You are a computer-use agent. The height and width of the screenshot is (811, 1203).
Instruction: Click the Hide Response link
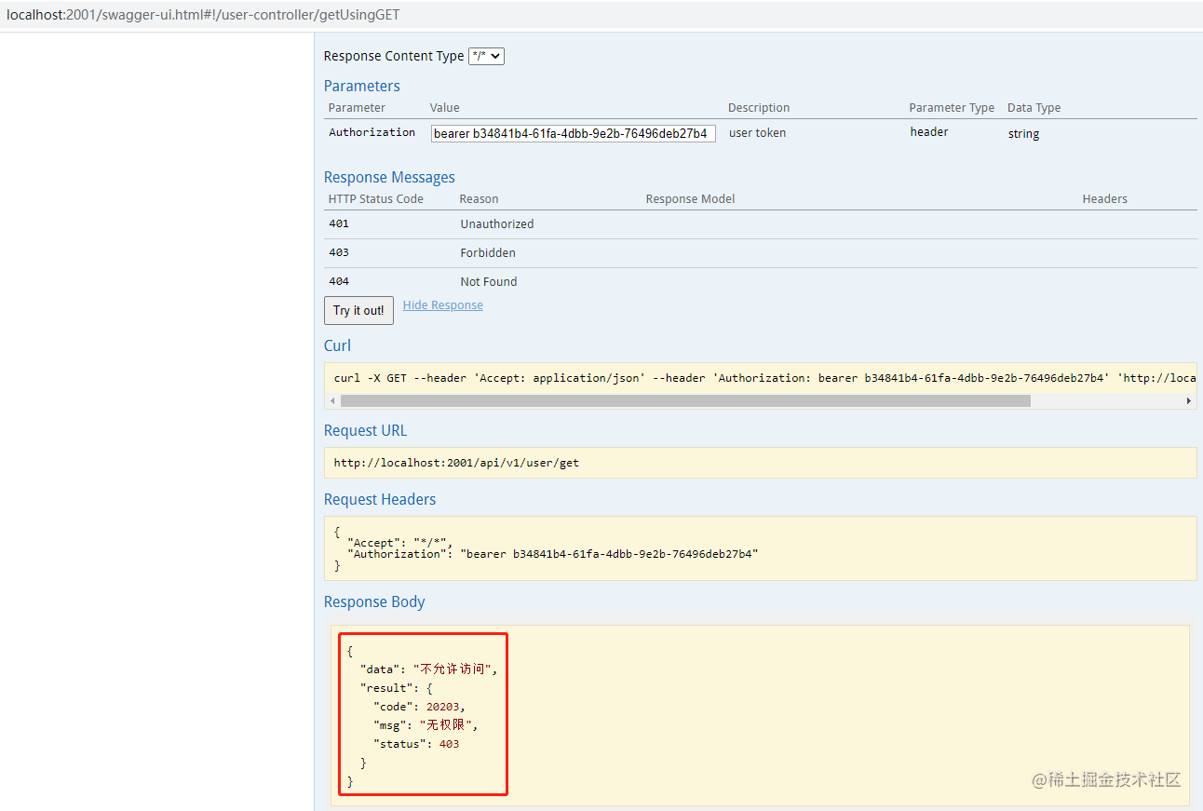[x=443, y=305]
